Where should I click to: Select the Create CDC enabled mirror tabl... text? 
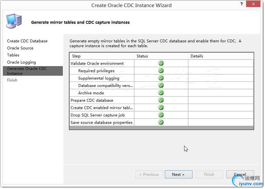tap(102, 108)
